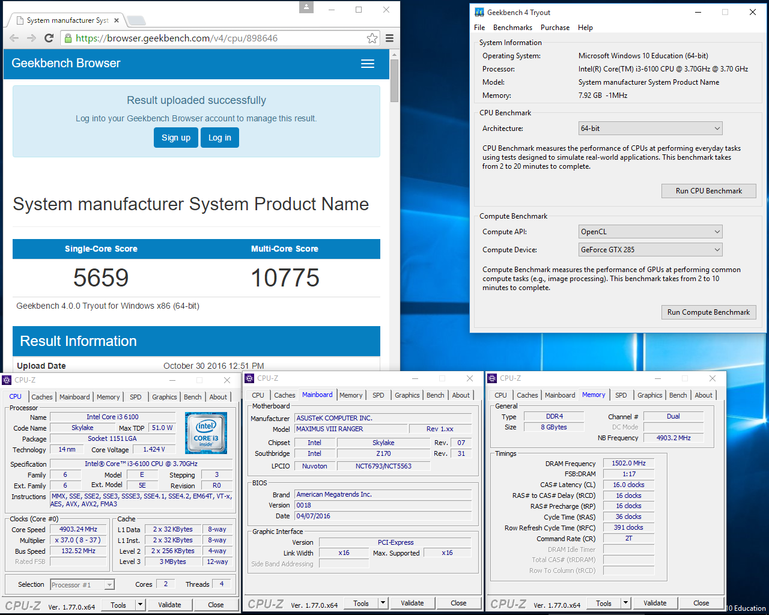Switch to SPD tab in CPU window
Viewport: 769px width, 615px height.
tap(136, 397)
